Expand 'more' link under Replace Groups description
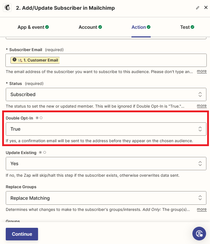210x244 pixels. [202, 209]
